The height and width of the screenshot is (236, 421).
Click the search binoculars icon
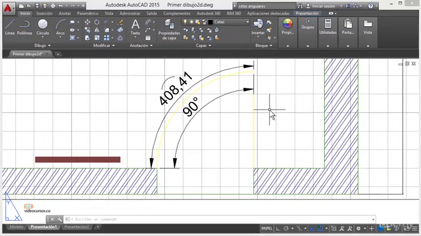pyautogui.click(x=300, y=6)
